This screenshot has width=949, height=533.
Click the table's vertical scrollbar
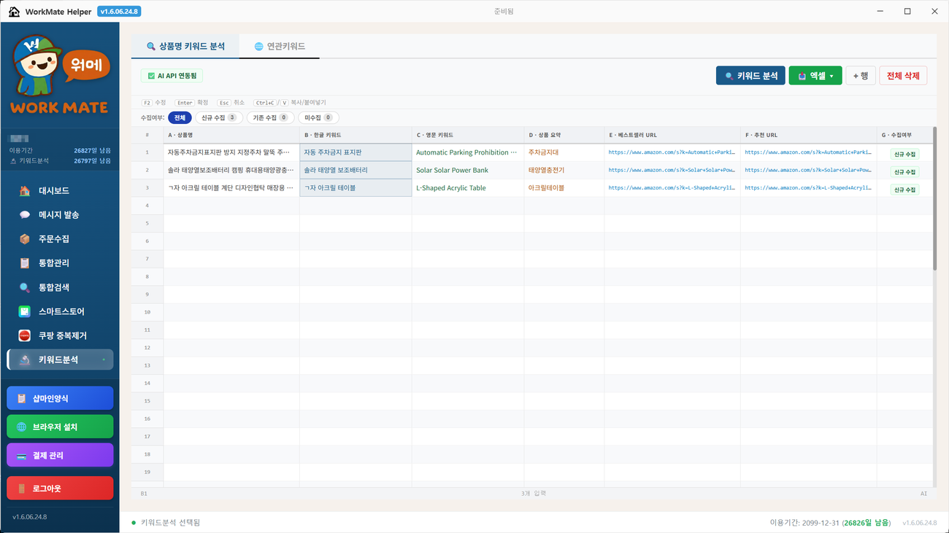[x=934, y=198]
